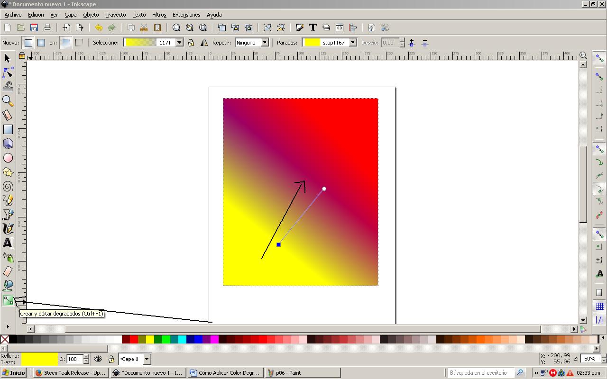The height and width of the screenshot is (379, 607).
Task: Select the Circle/Ellipse tool
Action: tap(8, 158)
